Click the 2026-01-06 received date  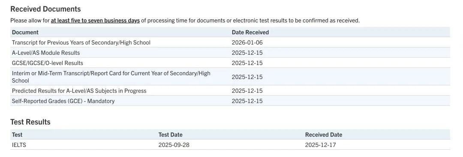point(247,42)
